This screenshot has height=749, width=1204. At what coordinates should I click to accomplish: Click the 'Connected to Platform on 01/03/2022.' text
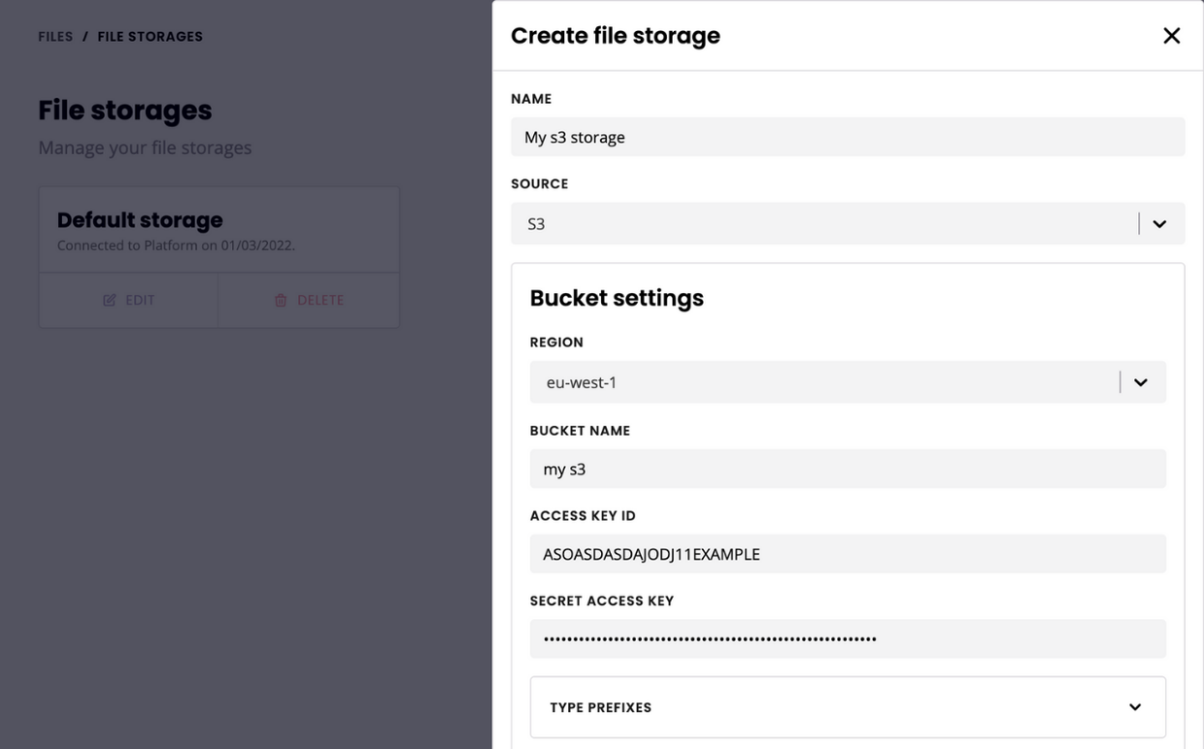pos(176,245)
